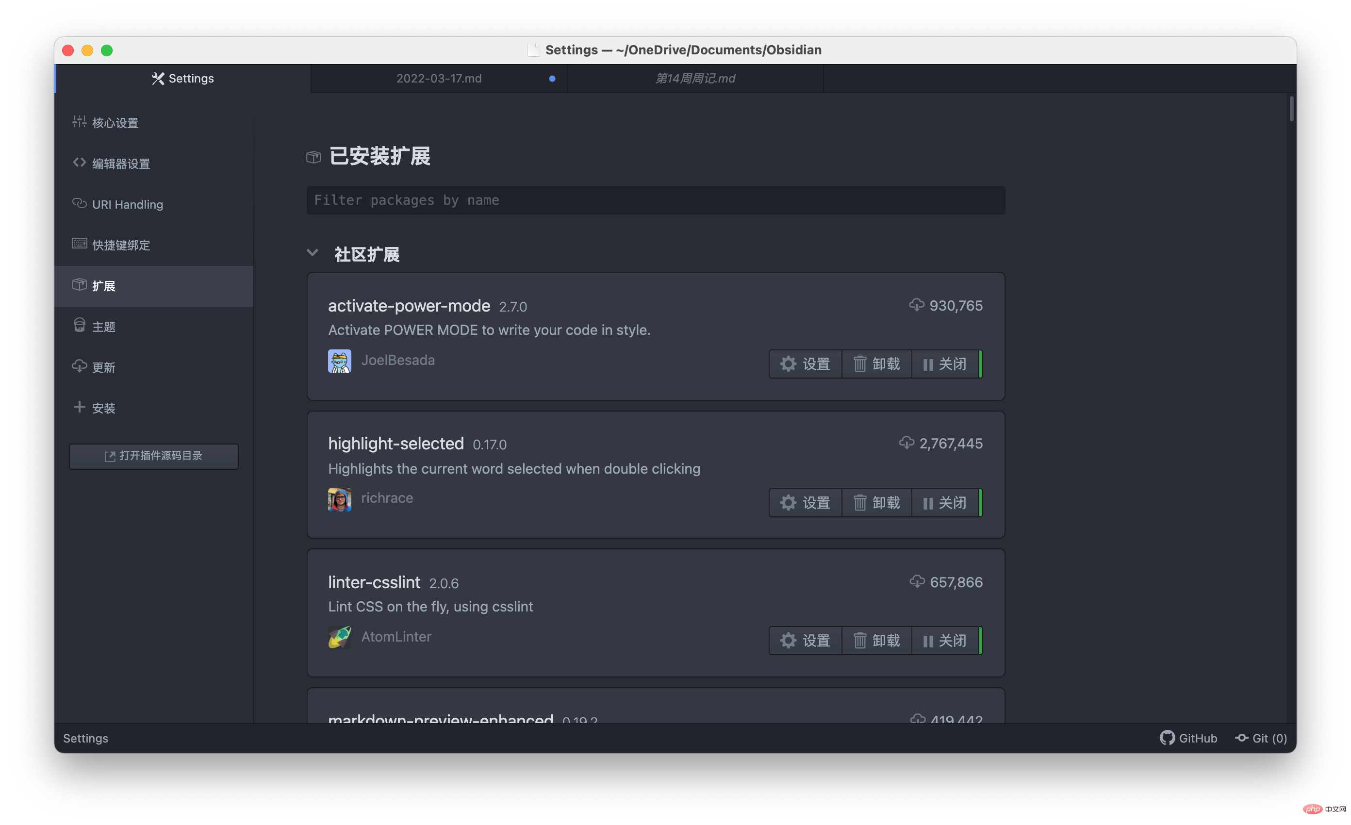
Task: Select 扩展 packages section
Action: click(x=153, y=286)
